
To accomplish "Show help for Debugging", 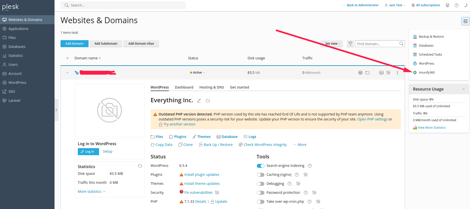I will (289, 184).
